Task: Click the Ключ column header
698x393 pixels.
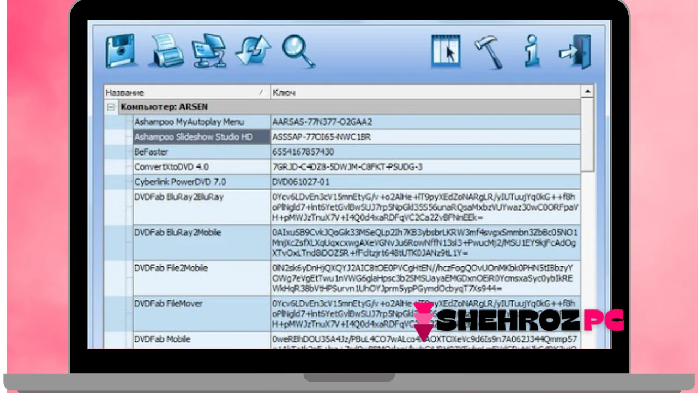Action: (x=425, y=92)
